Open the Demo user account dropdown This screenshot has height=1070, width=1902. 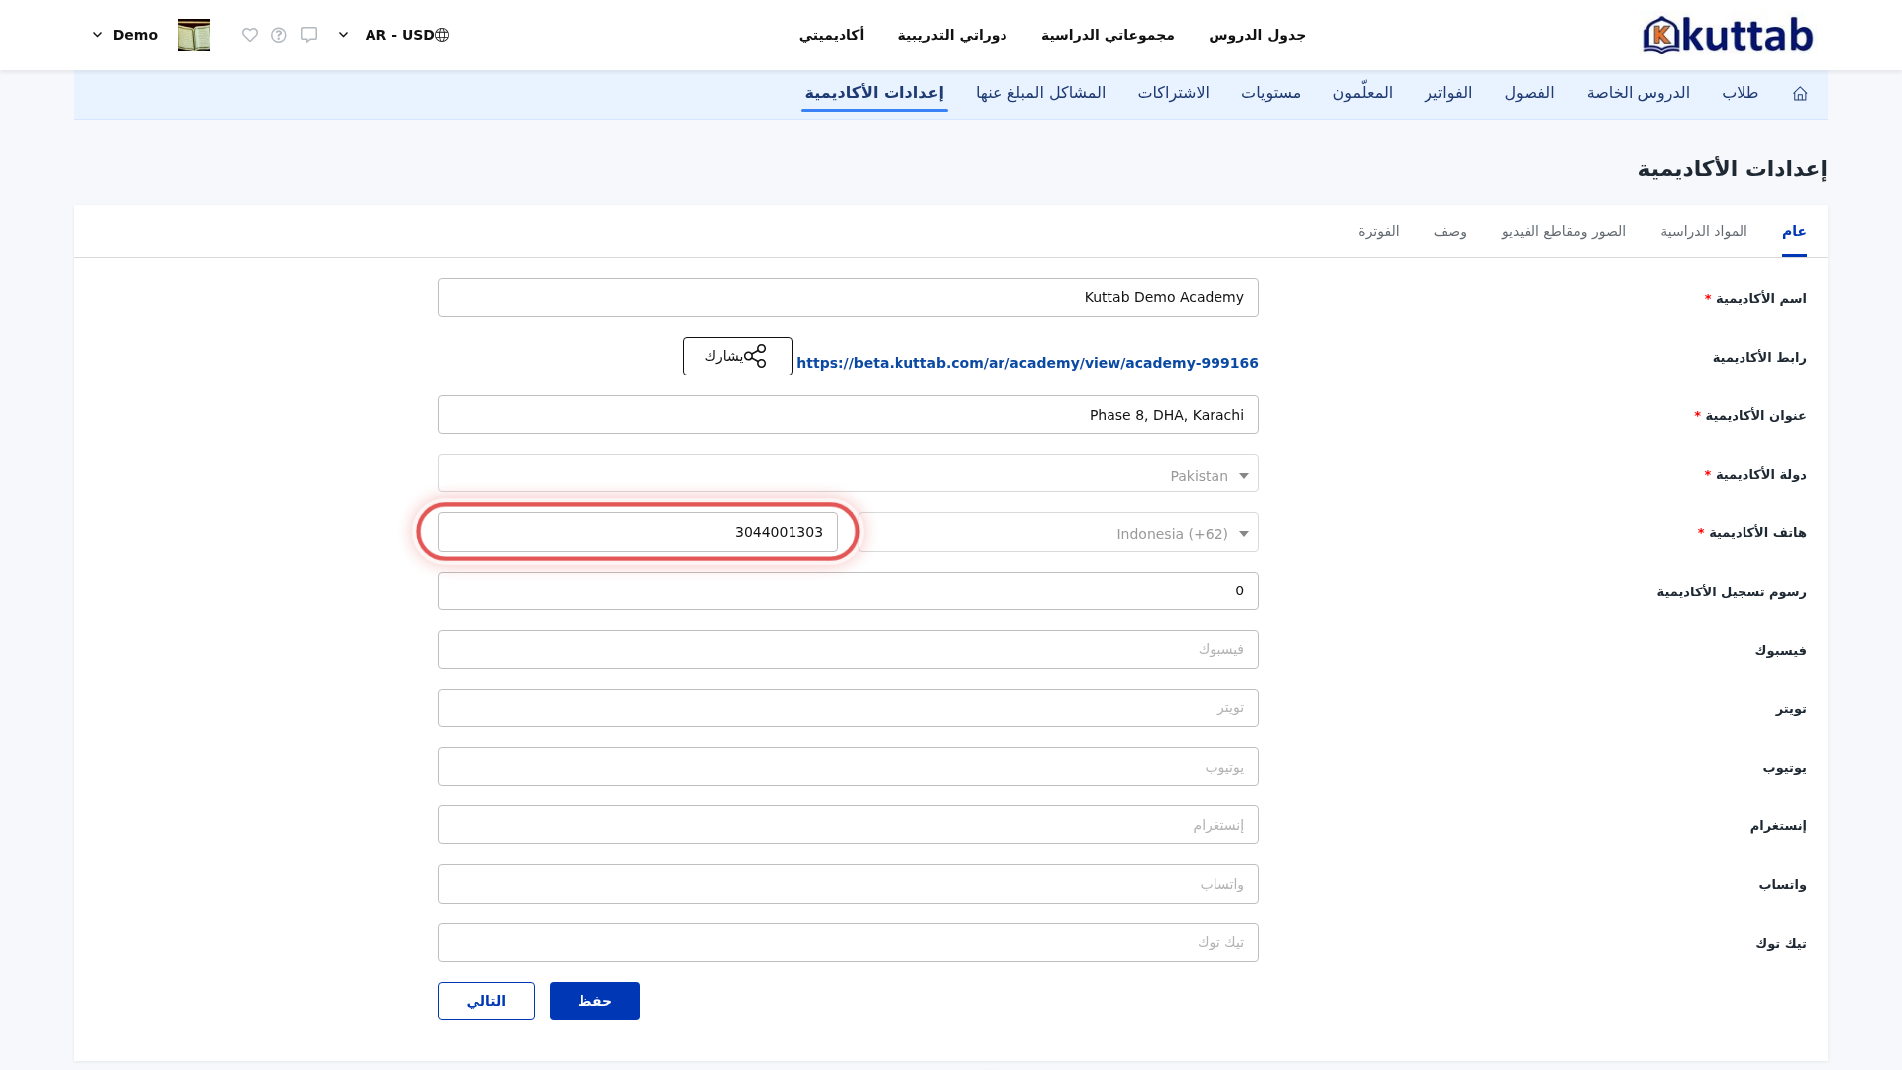(125, 35)
